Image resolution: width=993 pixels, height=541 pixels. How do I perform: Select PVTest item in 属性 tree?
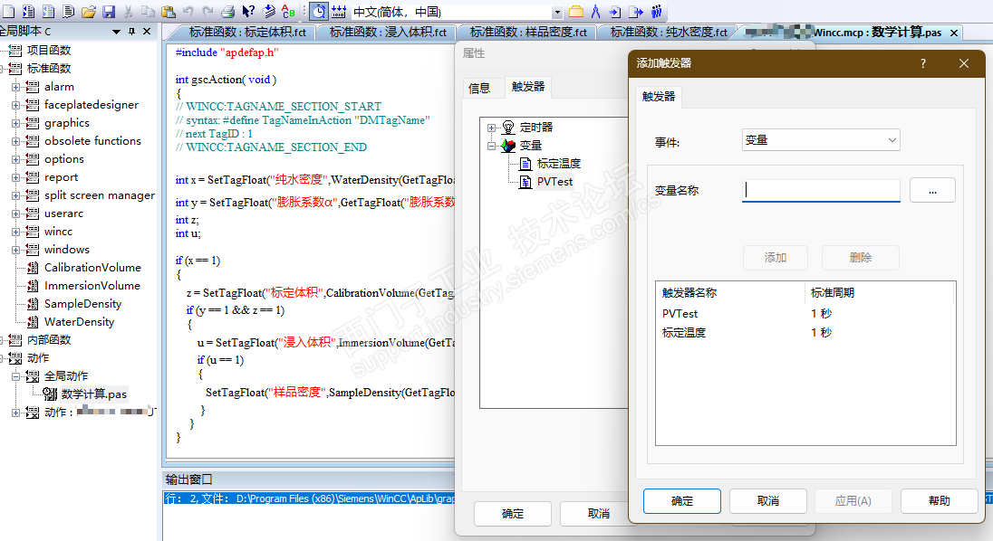[554, 182]
